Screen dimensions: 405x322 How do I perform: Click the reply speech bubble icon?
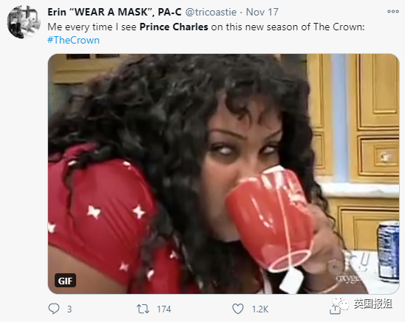coord(54,309)
